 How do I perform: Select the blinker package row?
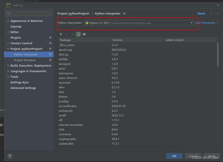[x=137, y=97]
